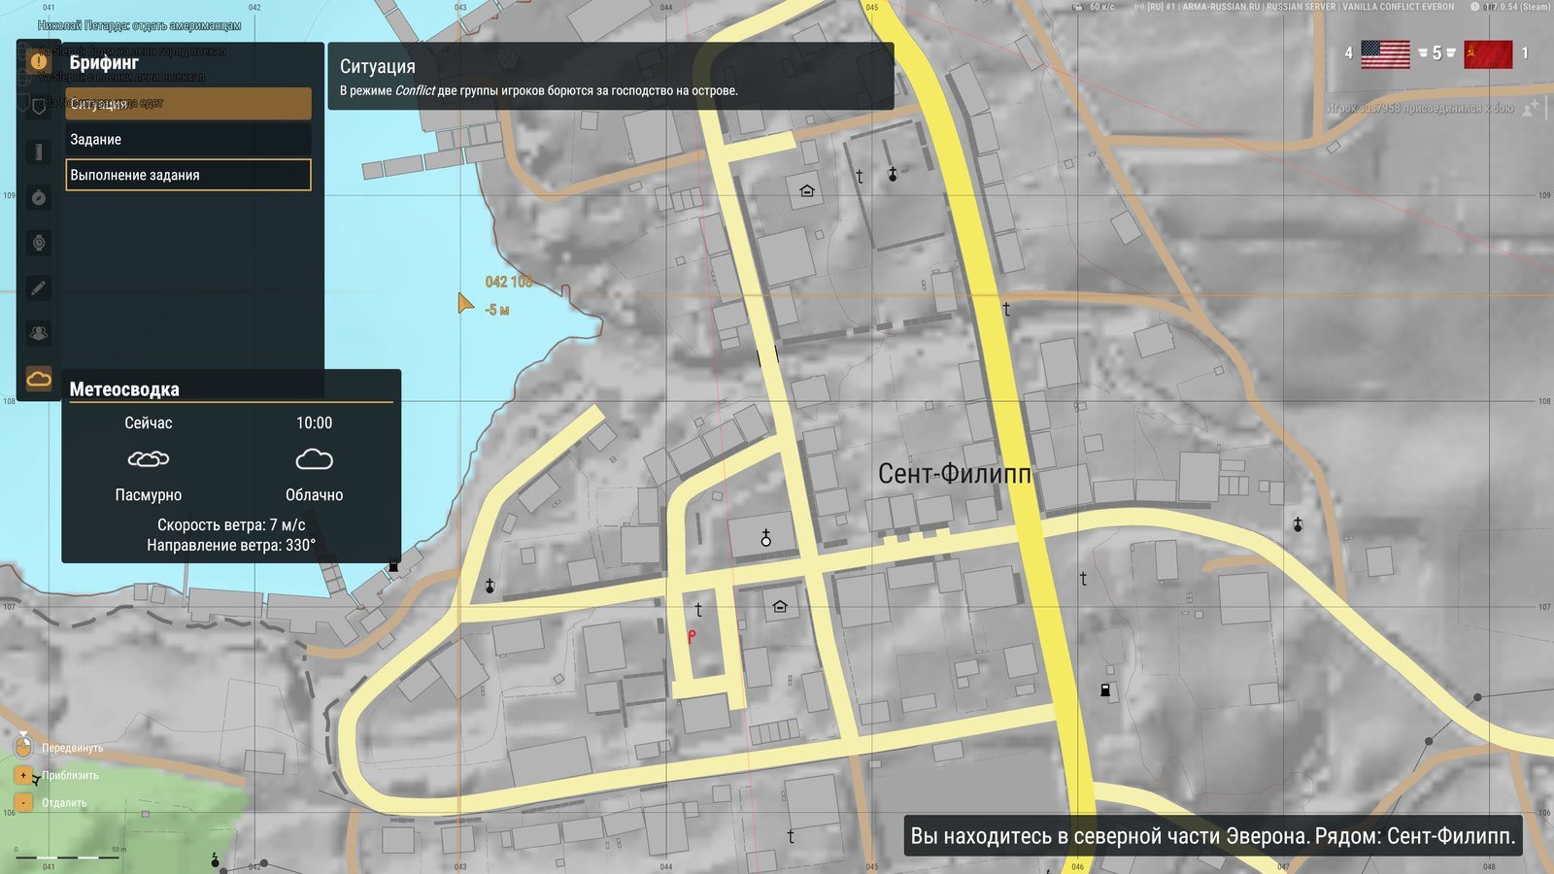Screen dimensions: 1554x874
Task: Open the wristwatch tool in the sidebar
Action: pyautogui.click(x=39, y=243)
